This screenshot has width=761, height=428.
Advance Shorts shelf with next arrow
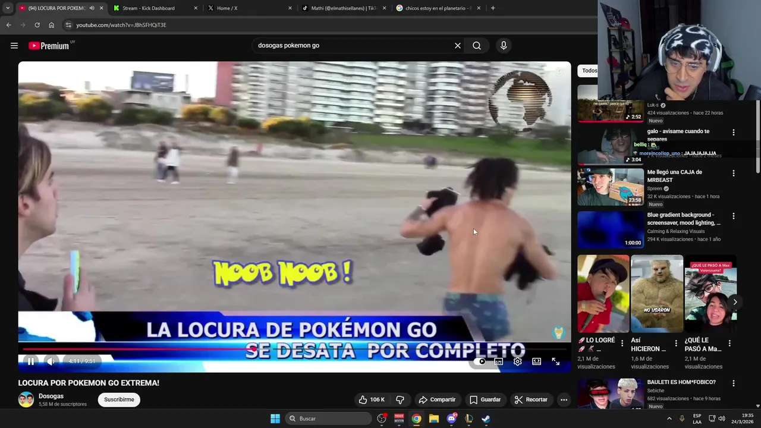click(x=735, y=302)
